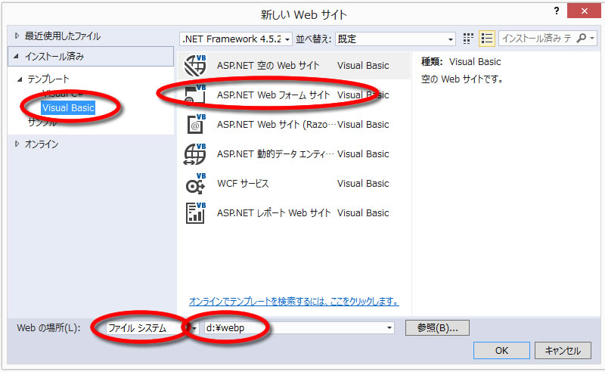Click the OK button

coord(501,350)
